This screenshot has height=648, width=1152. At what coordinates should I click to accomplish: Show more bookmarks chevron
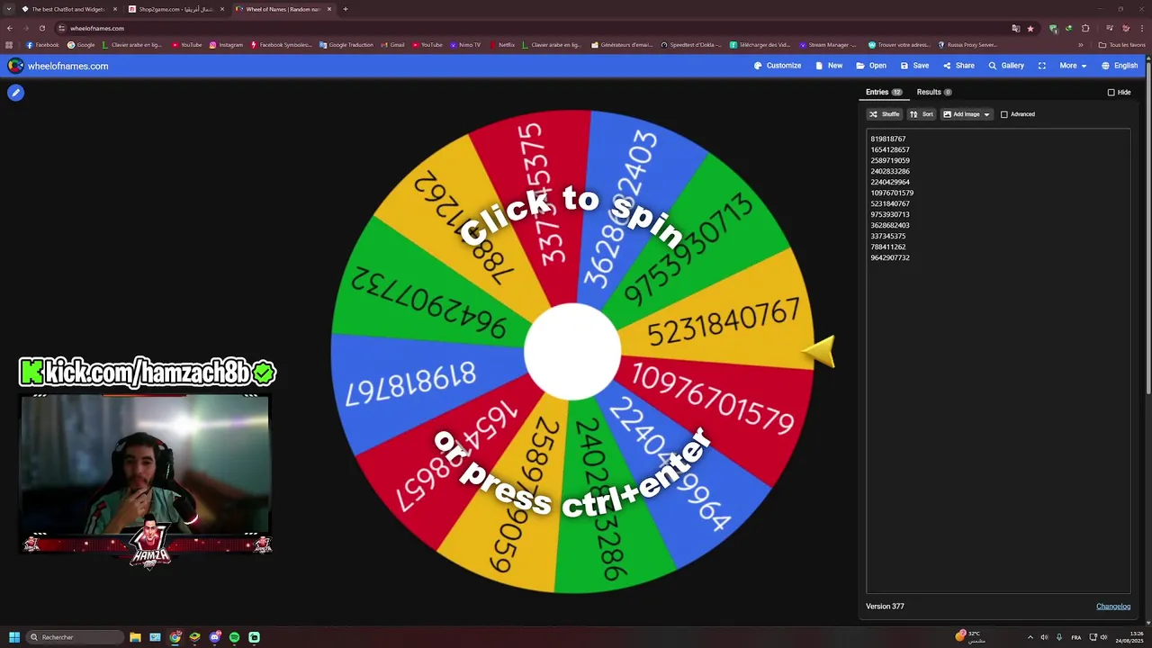point(1081,45)
